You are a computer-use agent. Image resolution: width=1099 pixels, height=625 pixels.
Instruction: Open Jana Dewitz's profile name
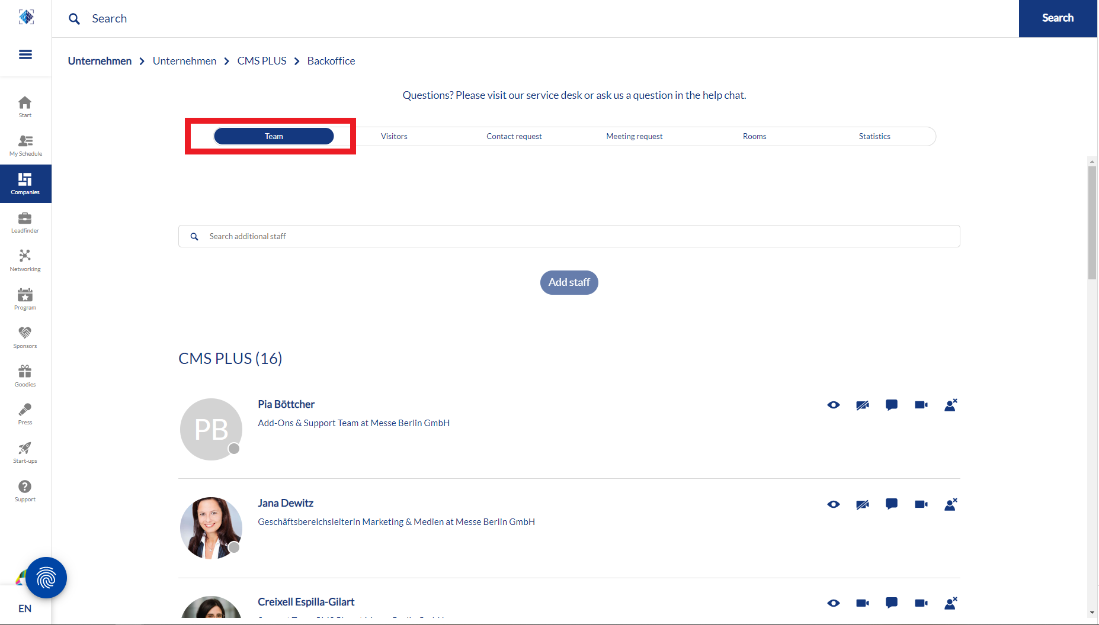pyautogui.click(x=286, y=503)
